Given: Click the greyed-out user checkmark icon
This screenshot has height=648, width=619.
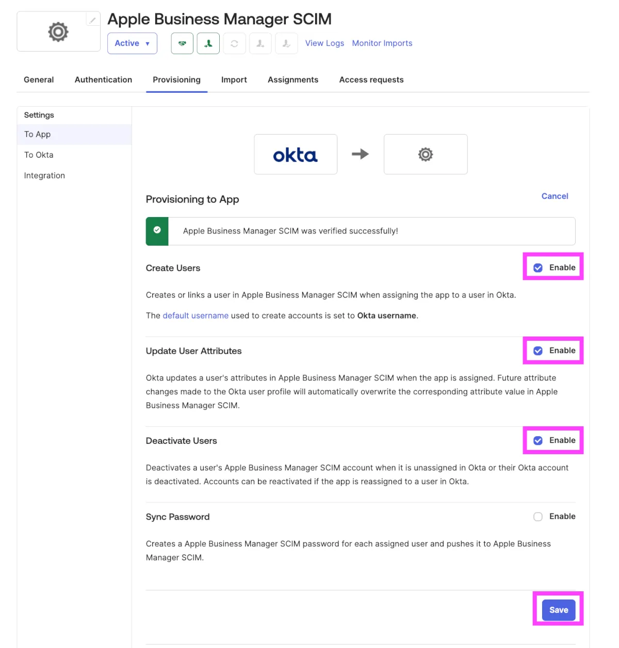Looking at the screenshot, I should click(286, 43).
